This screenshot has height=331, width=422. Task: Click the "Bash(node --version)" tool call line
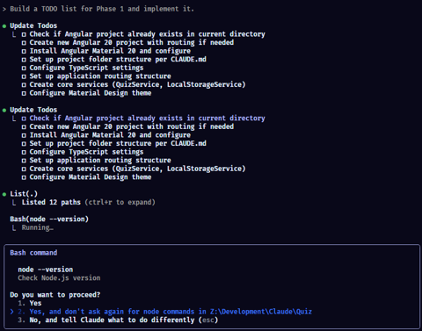tap(49, 219)
